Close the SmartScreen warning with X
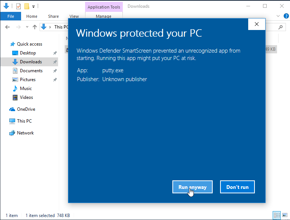 click(256, 24)
